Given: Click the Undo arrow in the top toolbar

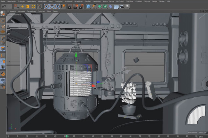Looking at the screenshot, I should (4, 6).
